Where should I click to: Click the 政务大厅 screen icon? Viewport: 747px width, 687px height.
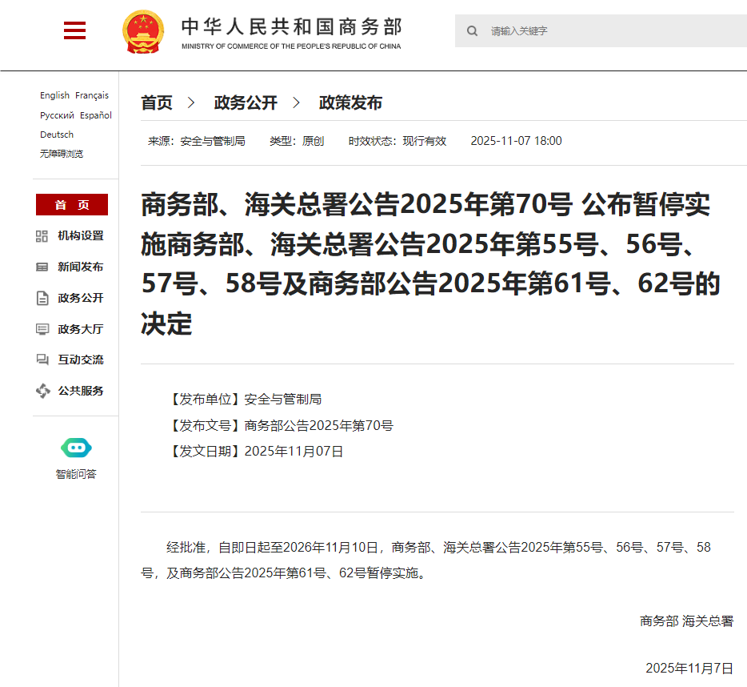[42, 329]
